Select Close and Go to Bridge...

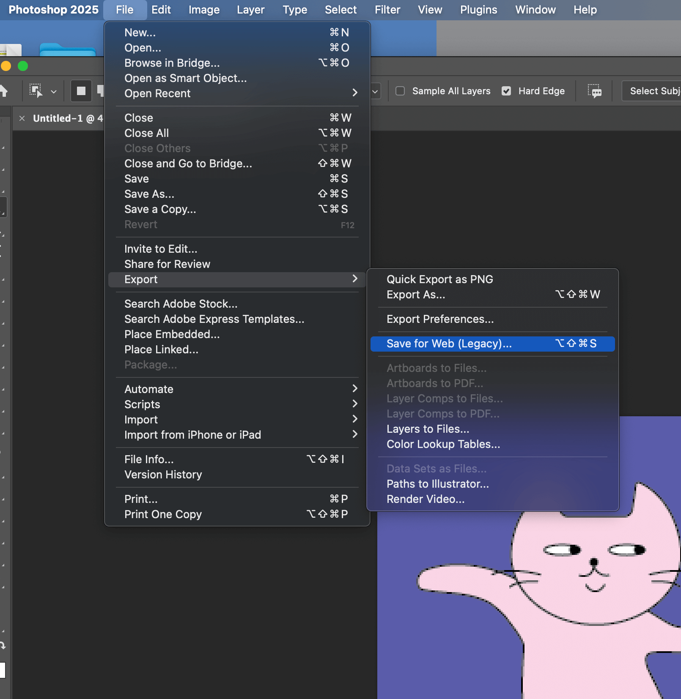coord(237,164)
